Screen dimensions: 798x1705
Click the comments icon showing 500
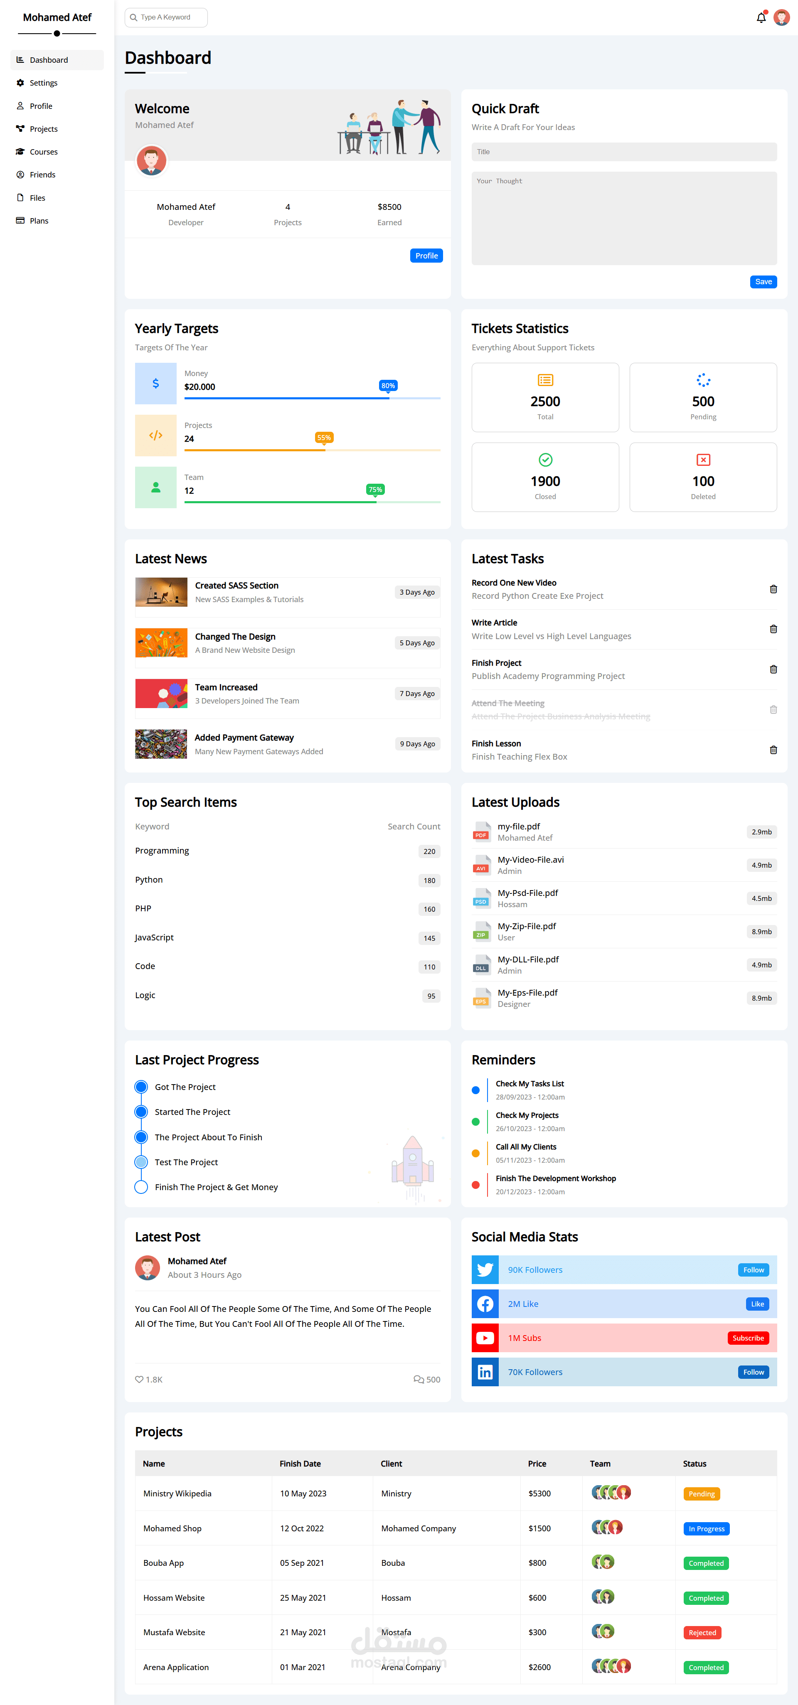click(x=419, y=1379)
